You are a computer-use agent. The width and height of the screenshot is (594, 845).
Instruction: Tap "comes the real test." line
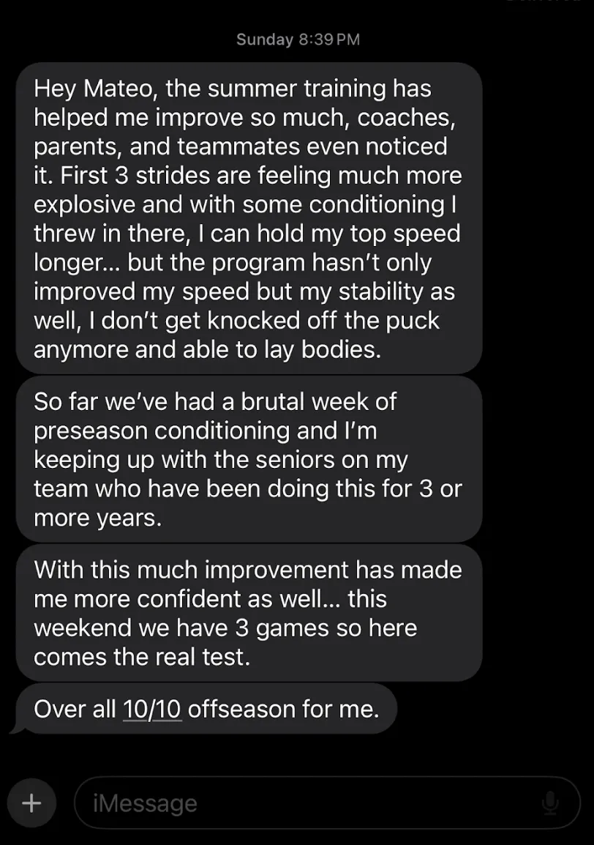coord(142,657)
